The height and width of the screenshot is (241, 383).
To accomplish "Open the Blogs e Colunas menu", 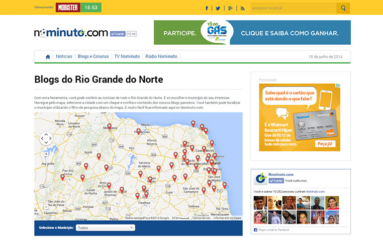I will click(93, 57).
